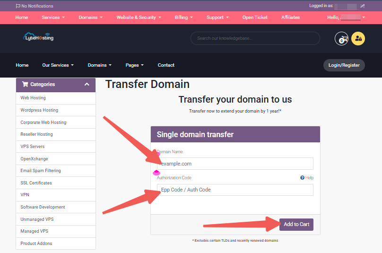
Task: Click the Help question mark icon
Action: tap(302, 178)
